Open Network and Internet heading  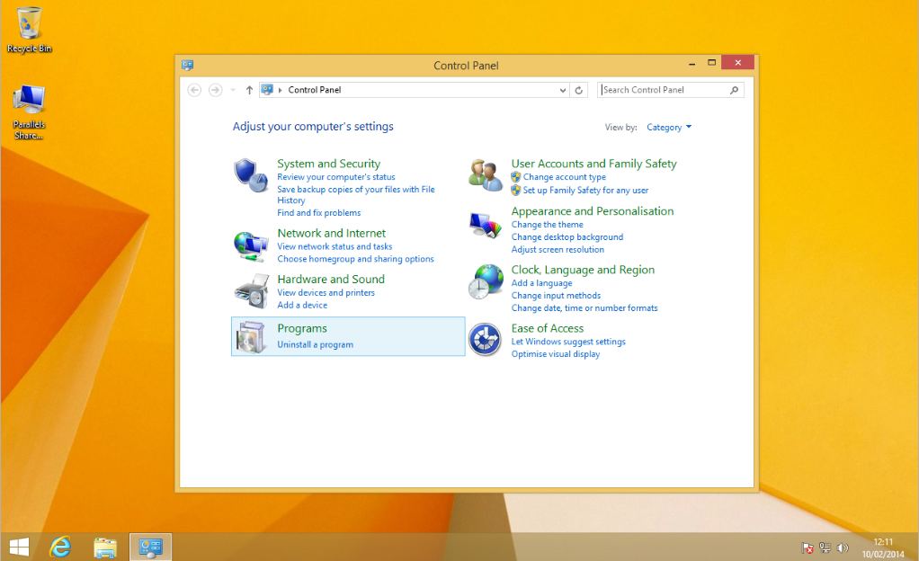click(332, 234)
